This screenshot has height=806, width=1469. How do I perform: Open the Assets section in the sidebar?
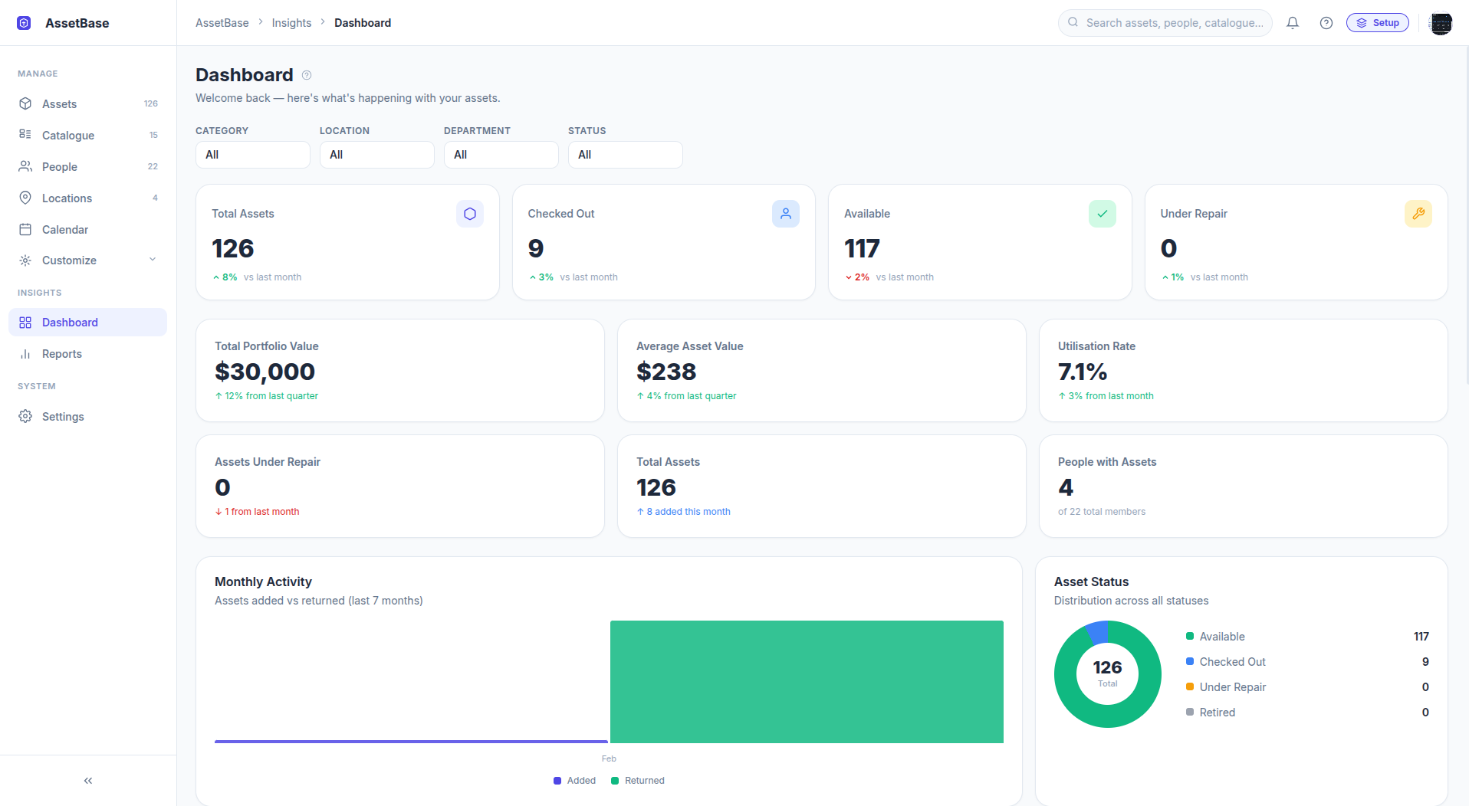point(60,103)
